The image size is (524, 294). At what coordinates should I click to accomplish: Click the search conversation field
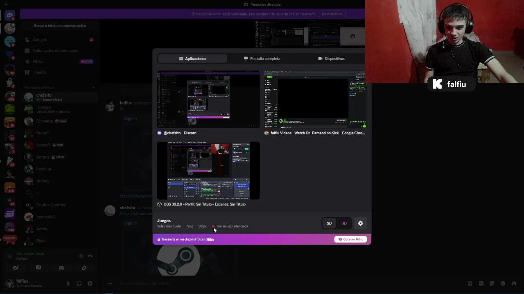60,26
